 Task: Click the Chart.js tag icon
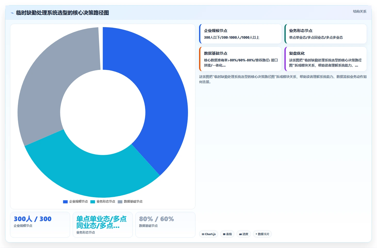click(x=203, y=234)
